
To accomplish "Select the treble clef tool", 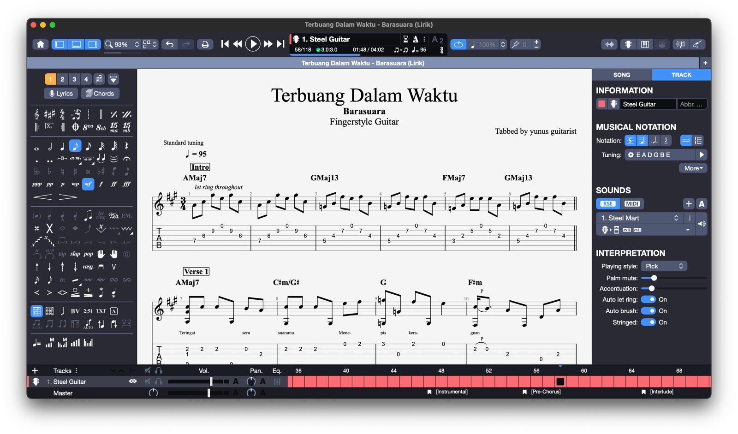I will (37, 114).
